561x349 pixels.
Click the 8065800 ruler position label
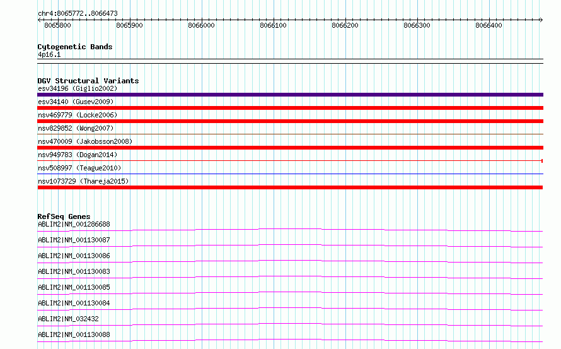(57, 25)
